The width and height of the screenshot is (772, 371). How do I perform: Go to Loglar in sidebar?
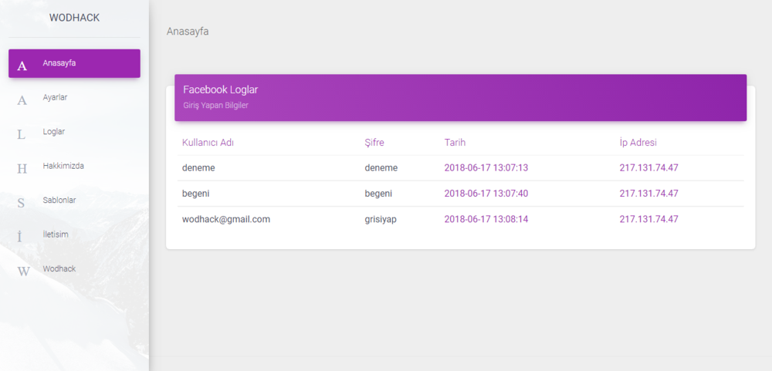74,133
